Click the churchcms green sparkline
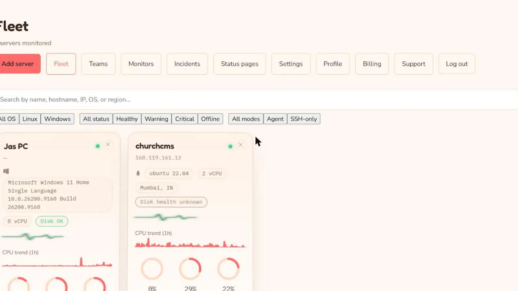 (166, 217)
